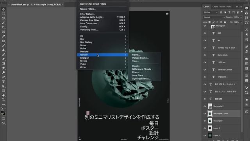Select the Frame tool
Screen dimensions: 250x141
4,32
